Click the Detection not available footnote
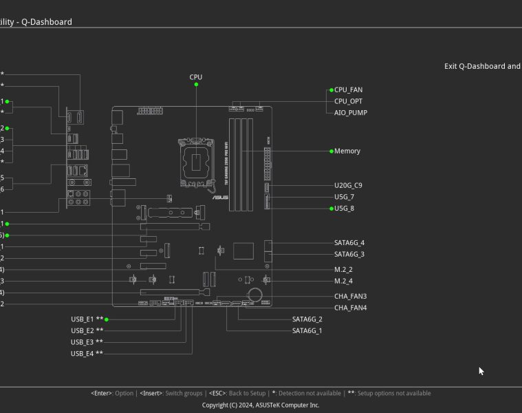This screenshot has height=413, width=522. [x=306, y=393]
